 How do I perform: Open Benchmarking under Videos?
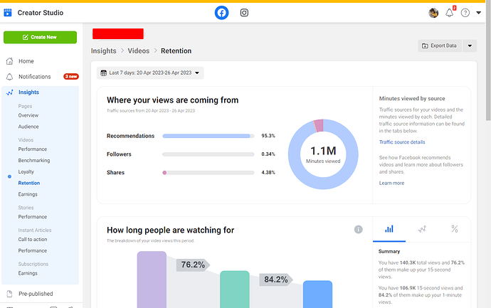(34, 160)
